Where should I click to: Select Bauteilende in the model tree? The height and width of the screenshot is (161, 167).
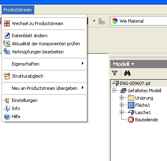tap(146, 120)
